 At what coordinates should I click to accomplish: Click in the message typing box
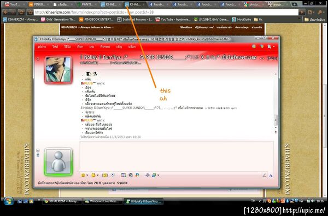(177, 156)
